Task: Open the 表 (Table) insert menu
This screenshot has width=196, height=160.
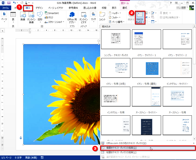Action: point(13,17)
